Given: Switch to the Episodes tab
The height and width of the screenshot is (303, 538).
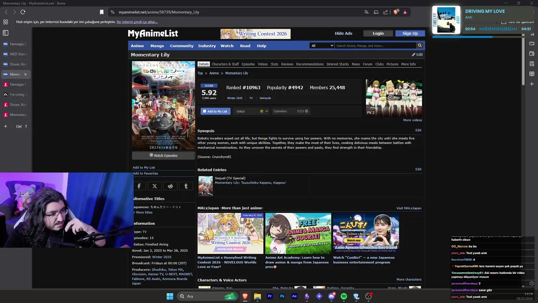Looking at the screenshot, I should pos(248,64).
